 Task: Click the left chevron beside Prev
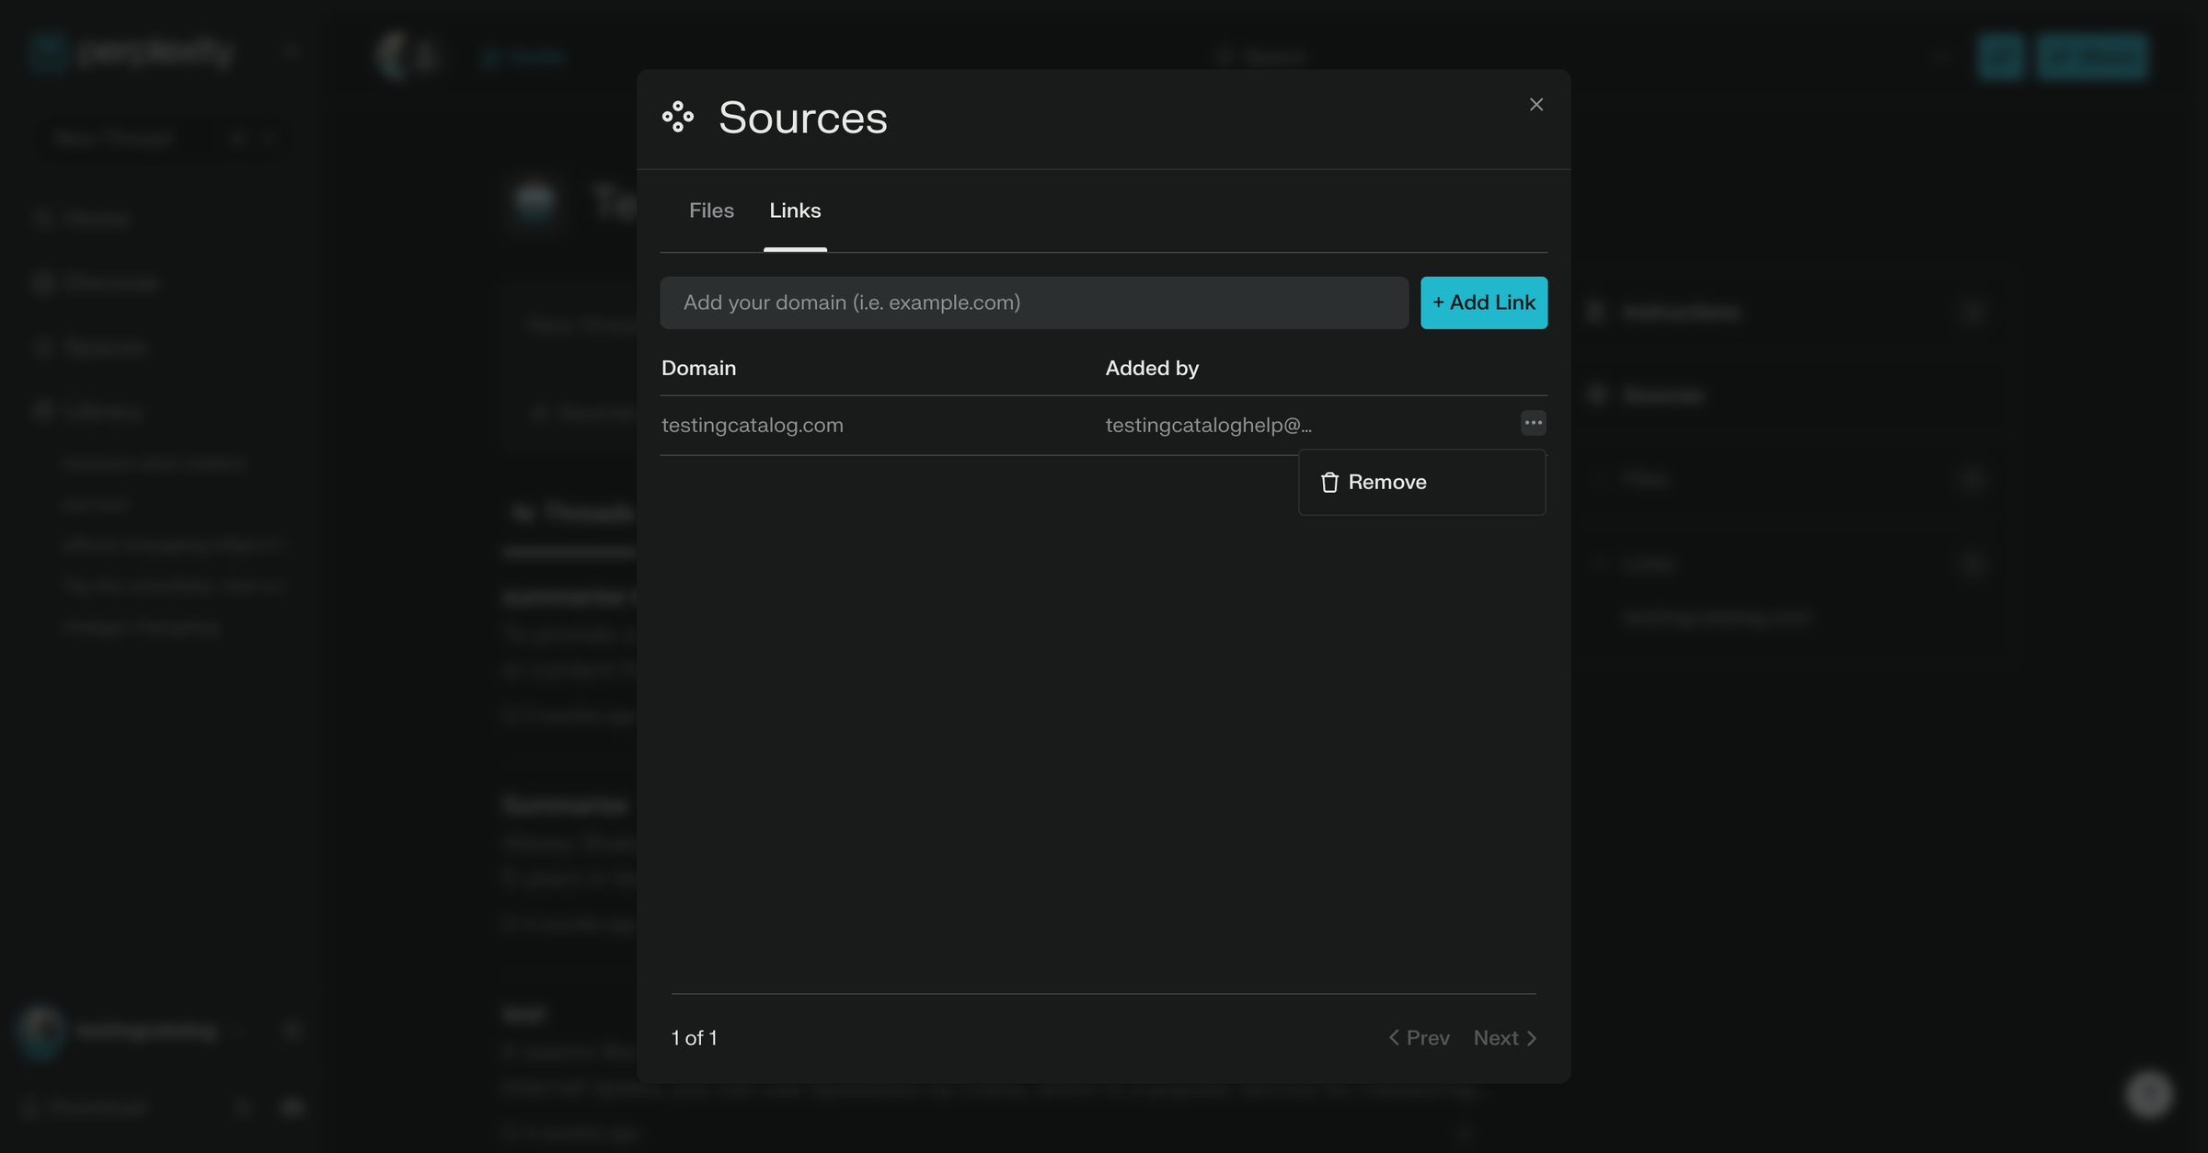click(x=1392, y=1037)
